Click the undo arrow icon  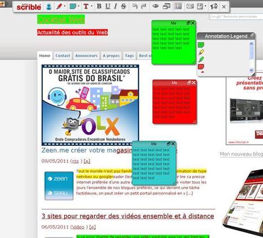coord(135,6)
